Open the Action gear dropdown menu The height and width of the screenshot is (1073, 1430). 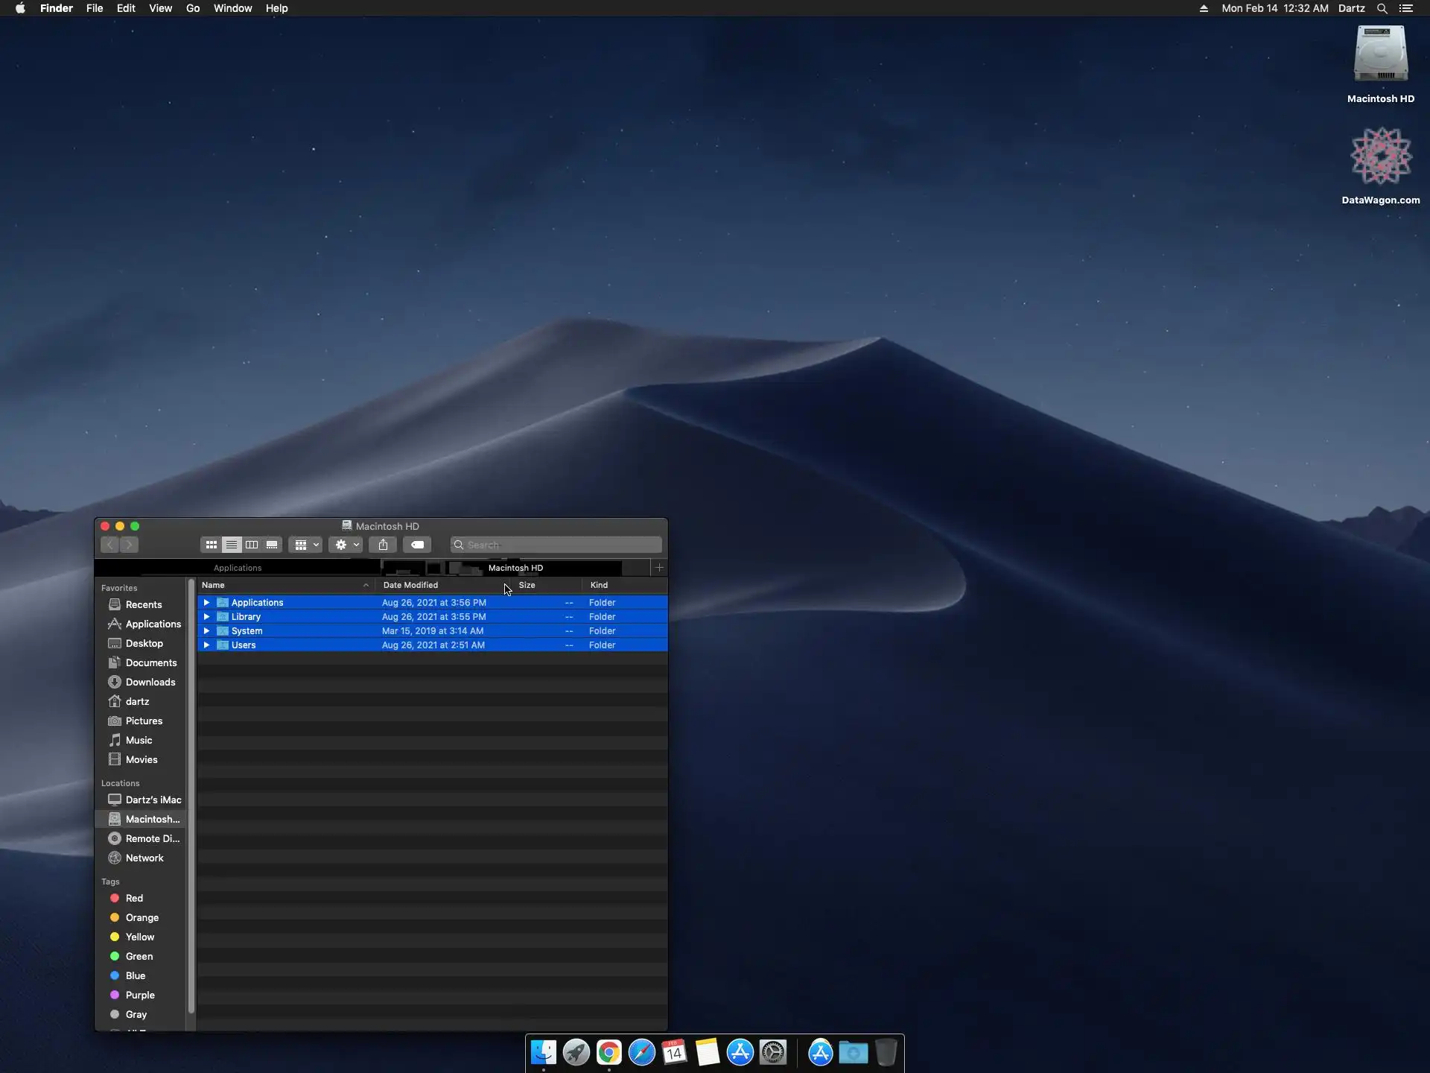(346, 545)
